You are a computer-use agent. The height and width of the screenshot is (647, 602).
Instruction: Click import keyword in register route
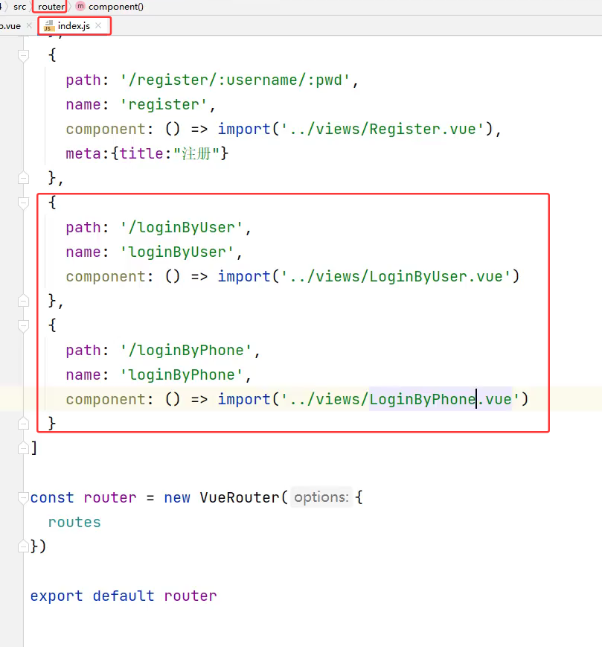click(x=244, y=129)
